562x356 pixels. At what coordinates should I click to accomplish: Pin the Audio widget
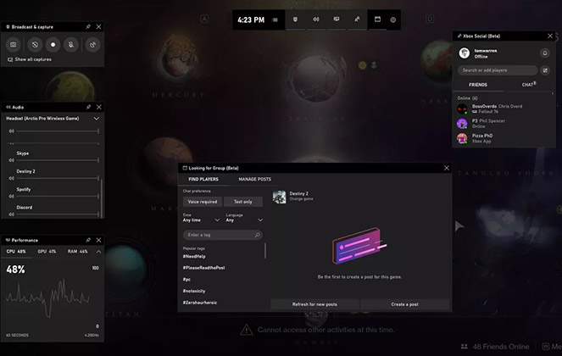(88, 108)
